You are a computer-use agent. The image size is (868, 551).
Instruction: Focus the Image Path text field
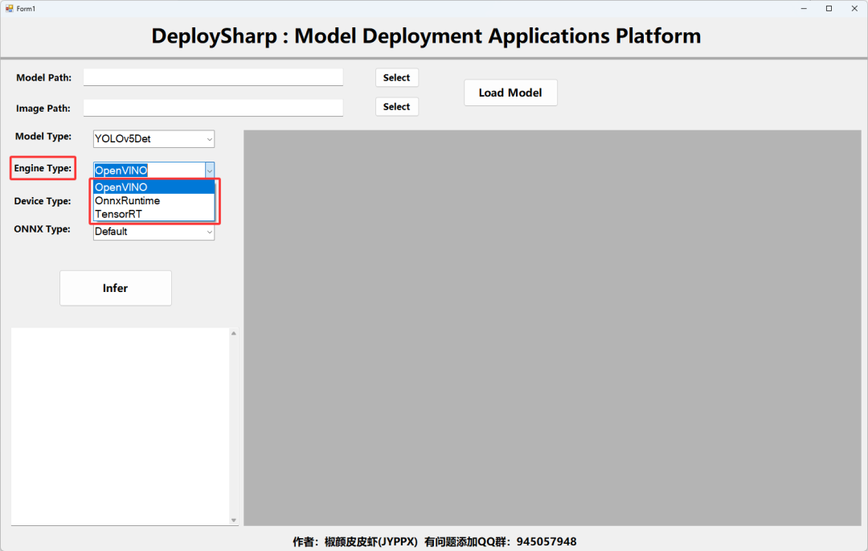coord(213,108)
